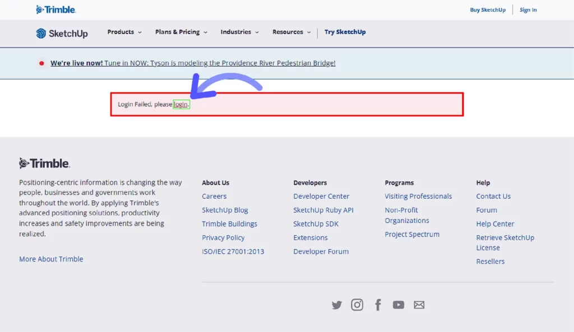The width and height of the screenshot is (574, 332).
Task: Open Forum link under Help
Action: click(487, 210)
